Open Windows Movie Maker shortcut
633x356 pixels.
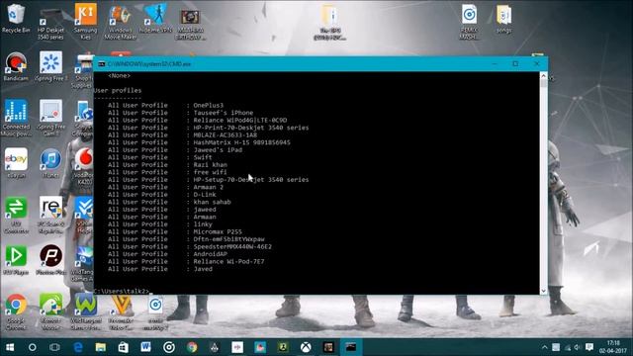tap(120, 22)
